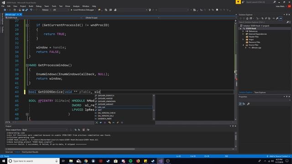The height and width of the screenshot is (164, 292).
Task: Click the Property Pages wrench icon
Action: [248, 104]
